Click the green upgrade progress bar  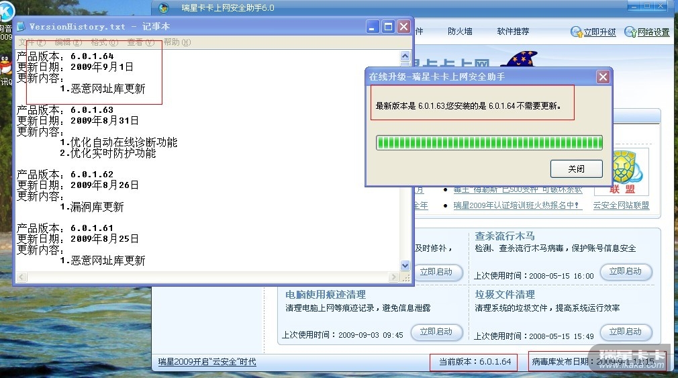pos(489,142)
